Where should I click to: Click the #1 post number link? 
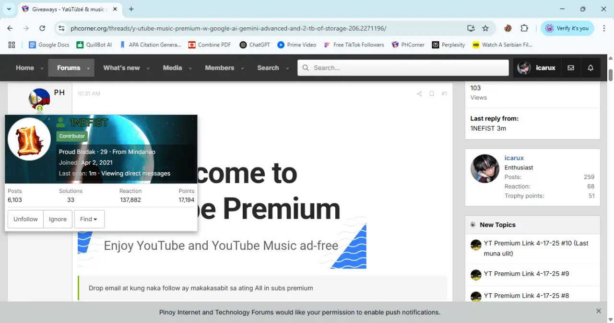pyautogui.click(x=444, y=94)
